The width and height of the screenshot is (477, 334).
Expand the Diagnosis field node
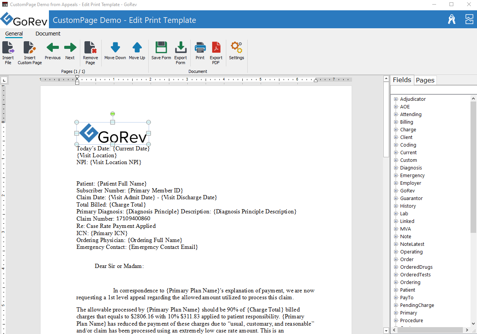coord(396,168)
